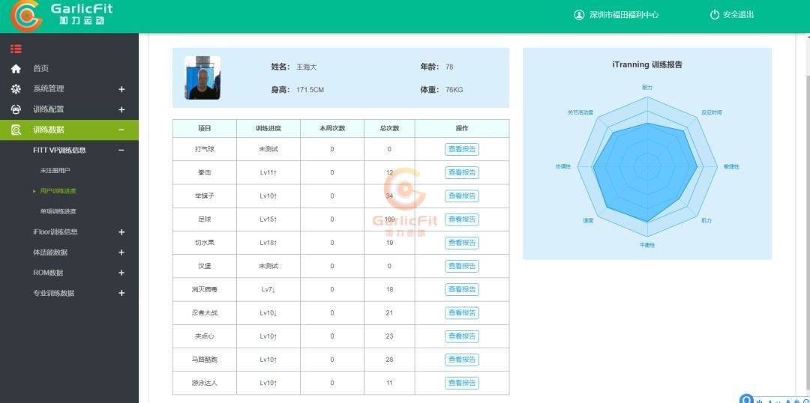Screen dimensions: 810x403
Task: Toggle the red sidebar list menu icon
Action: tap(16, 49)
